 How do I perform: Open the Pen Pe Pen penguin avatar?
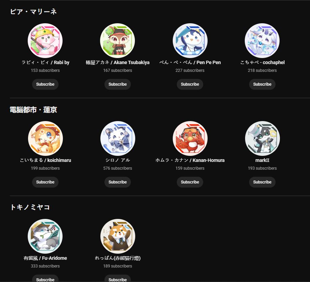coord(190,41)
